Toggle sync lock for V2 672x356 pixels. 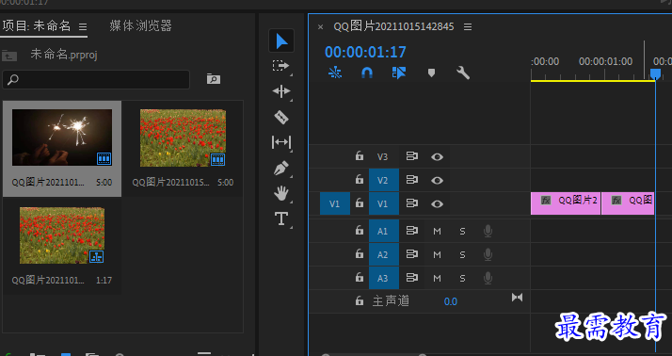pyautogui.click(x=412, y=180)
